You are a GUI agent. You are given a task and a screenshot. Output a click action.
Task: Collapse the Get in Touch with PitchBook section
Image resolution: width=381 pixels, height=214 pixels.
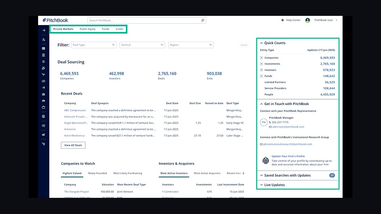(x=261, y=104)
